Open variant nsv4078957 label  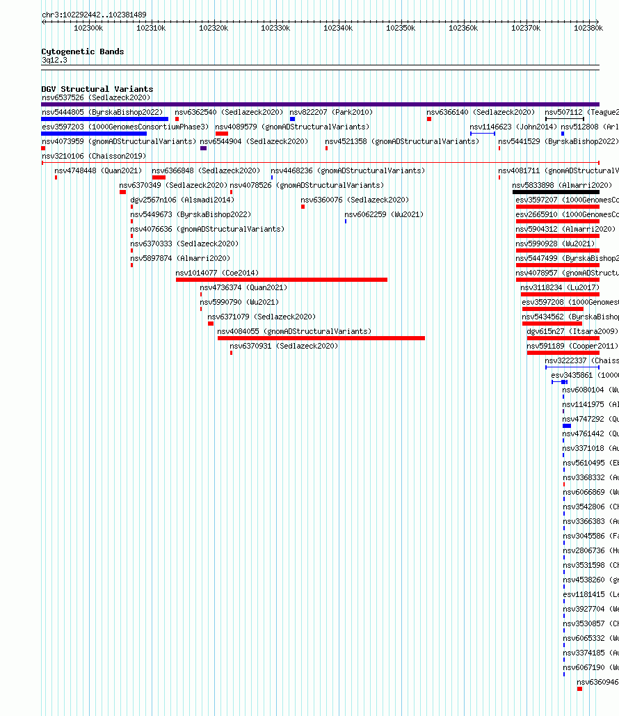pyautogui.click(x=567, y=273)
